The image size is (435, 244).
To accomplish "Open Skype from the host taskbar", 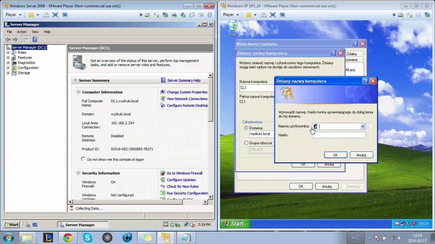I will [87, 238].
